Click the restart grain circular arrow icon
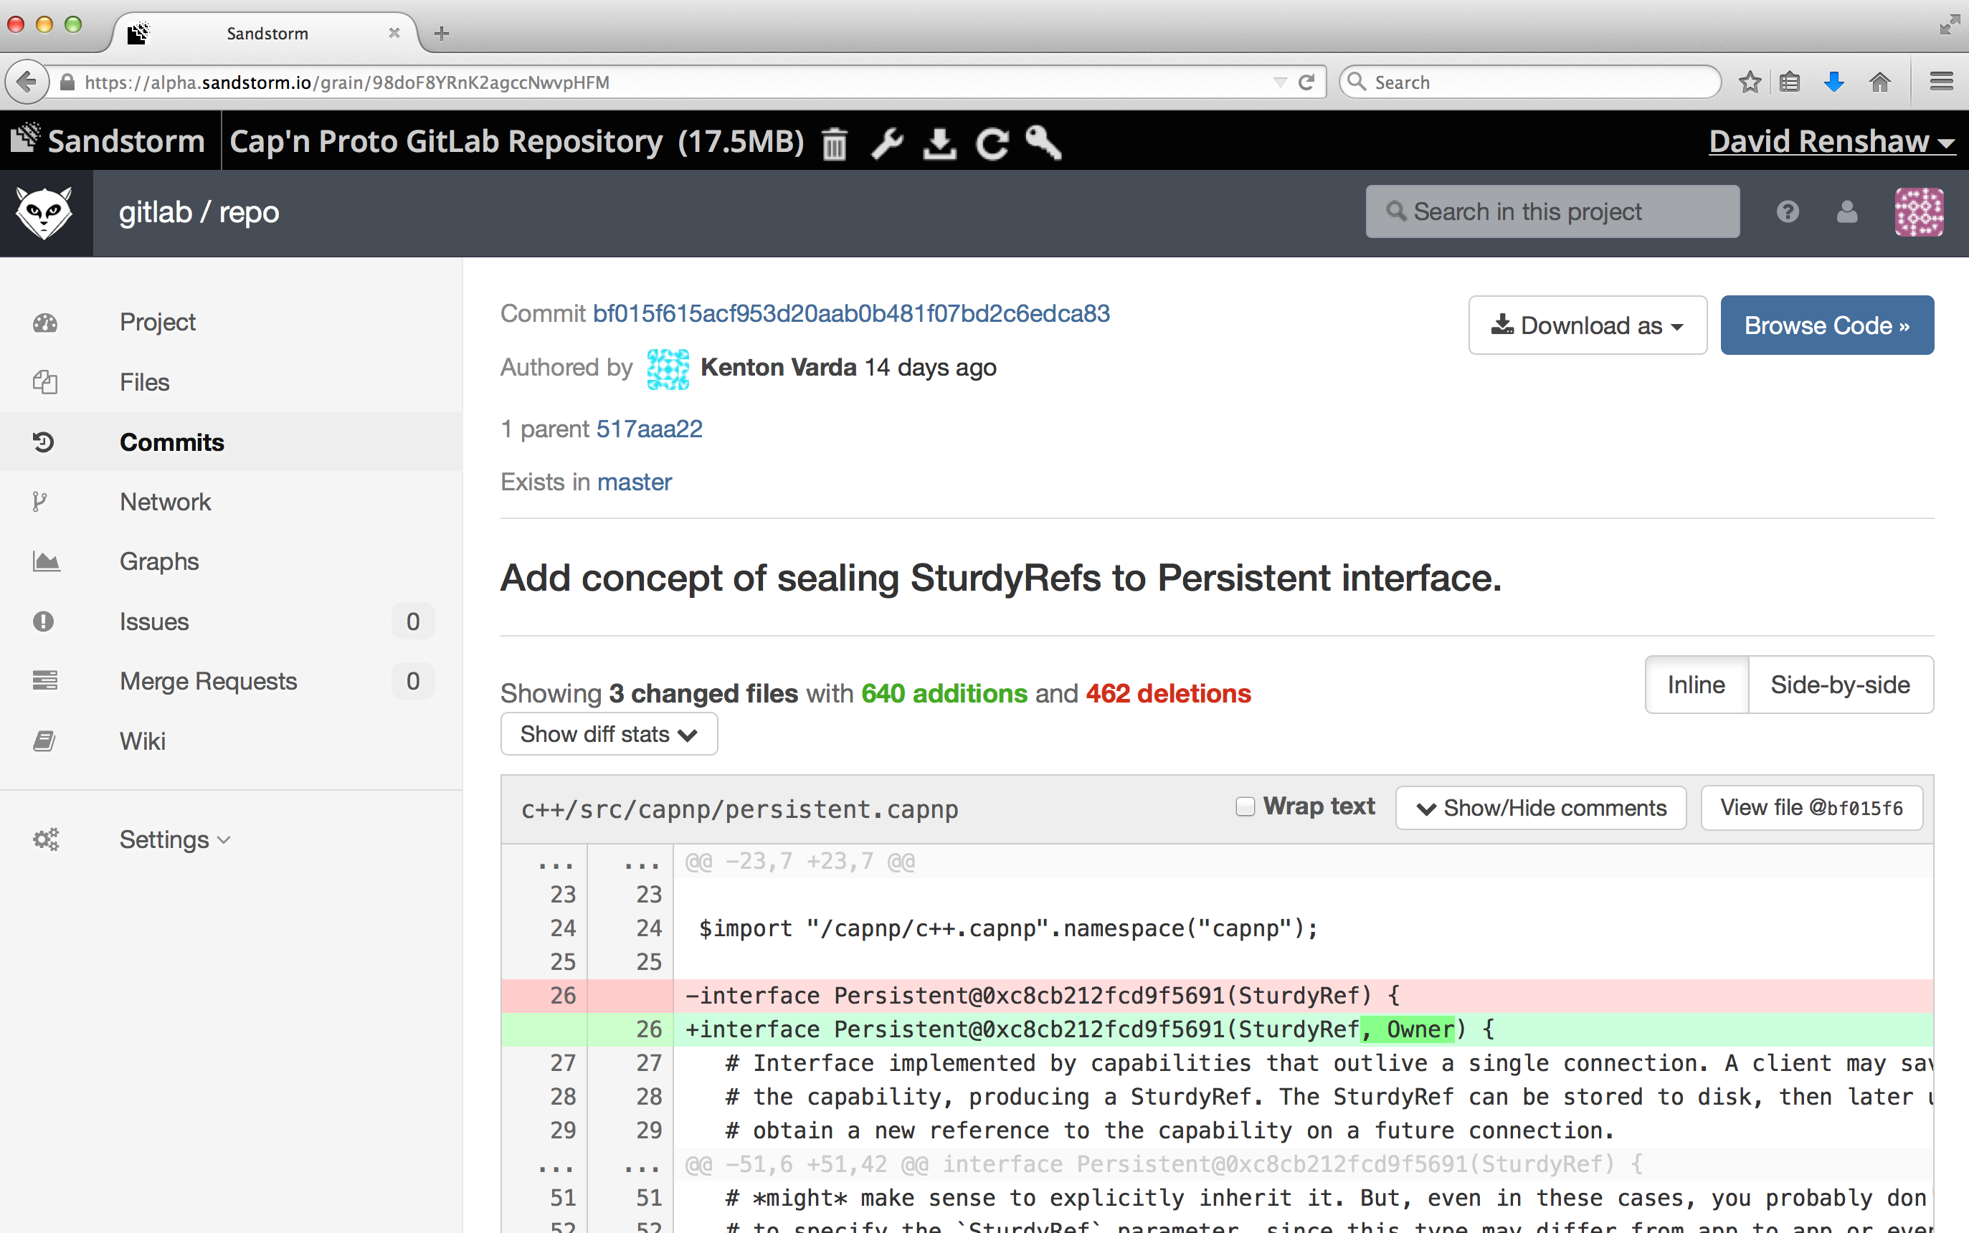Viewport: 1969px width, 1233px height. tap(992, 144)
